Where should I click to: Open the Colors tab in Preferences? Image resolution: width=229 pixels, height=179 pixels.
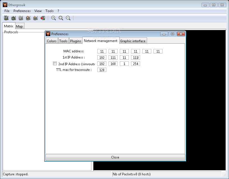pyautogui.click(x=52, y=41)
